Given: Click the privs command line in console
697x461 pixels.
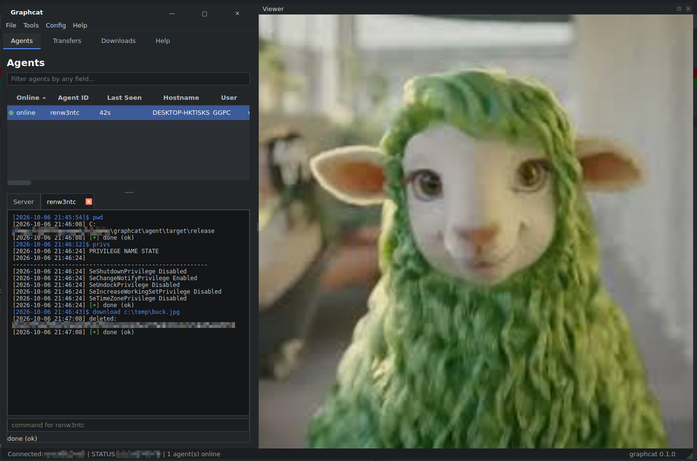Looking at the screenshot, I should click(61, 244).
